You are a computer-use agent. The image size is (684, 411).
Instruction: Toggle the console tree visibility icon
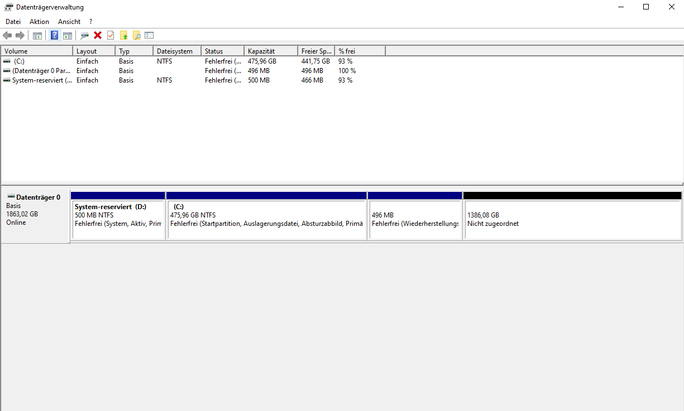(x=37, y=35)
